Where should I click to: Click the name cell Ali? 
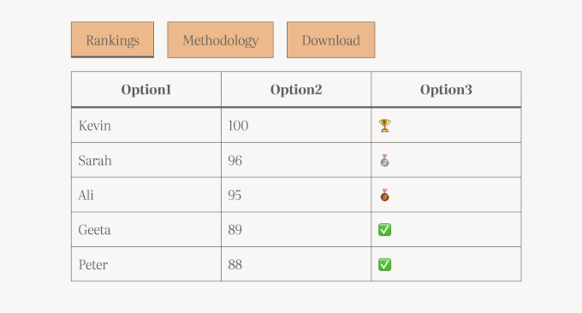pyautogui.click(x=146, y=195)
